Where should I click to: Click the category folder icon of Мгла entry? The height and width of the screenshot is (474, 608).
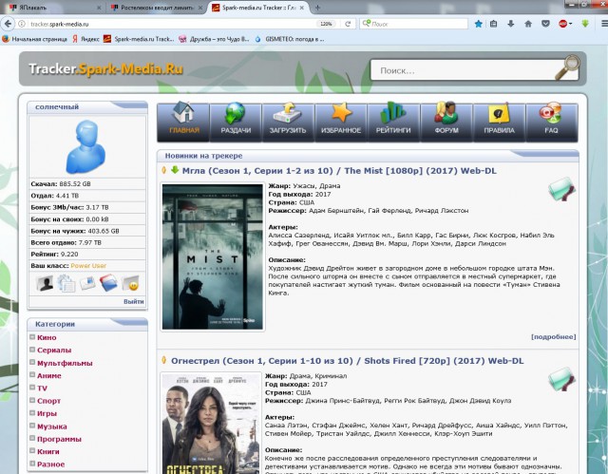point(561,189)
